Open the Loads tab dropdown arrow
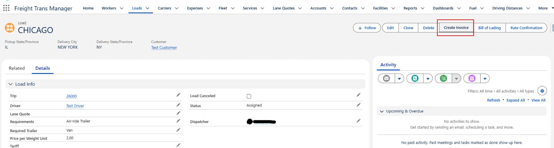Screen dimensions: 554x148 (148, 8)
